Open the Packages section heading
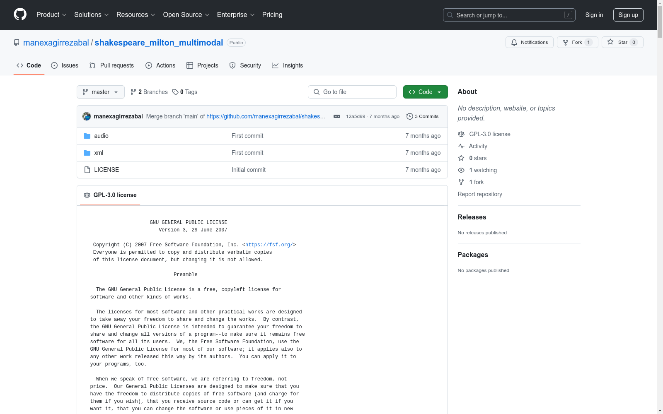 tap(473, 255)
